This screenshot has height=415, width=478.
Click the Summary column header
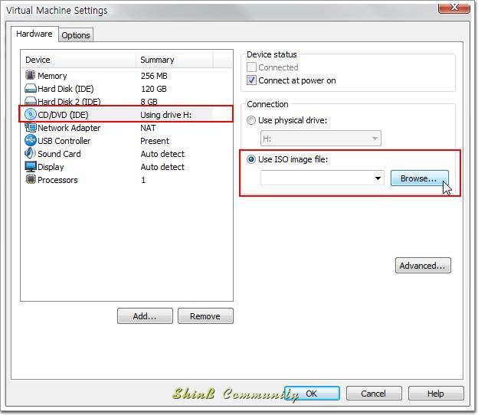(175, 60)
